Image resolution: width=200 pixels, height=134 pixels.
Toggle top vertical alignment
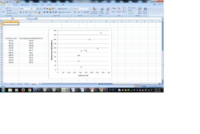(x=45, y=9)
